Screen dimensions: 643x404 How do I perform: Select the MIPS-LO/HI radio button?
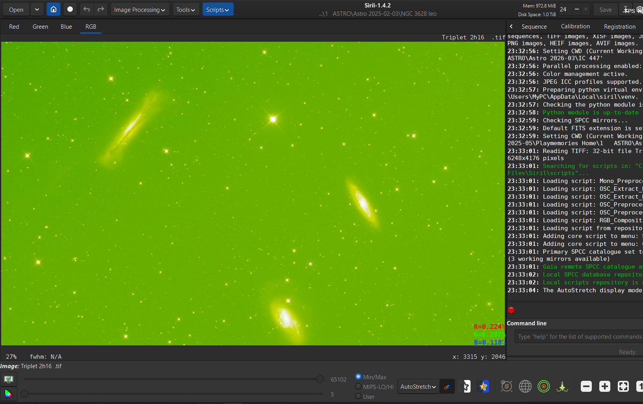(x=358, y=387)
